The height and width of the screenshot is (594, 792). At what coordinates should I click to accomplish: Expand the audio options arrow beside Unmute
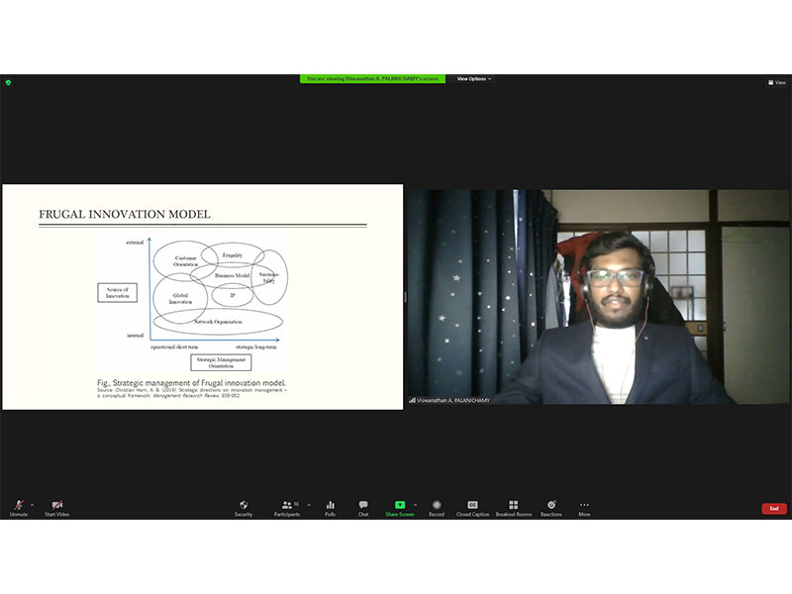(x=32, y=504)
